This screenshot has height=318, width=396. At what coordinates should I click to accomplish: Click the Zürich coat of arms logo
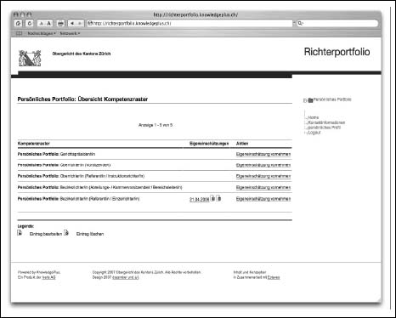[x=30, y=58]
